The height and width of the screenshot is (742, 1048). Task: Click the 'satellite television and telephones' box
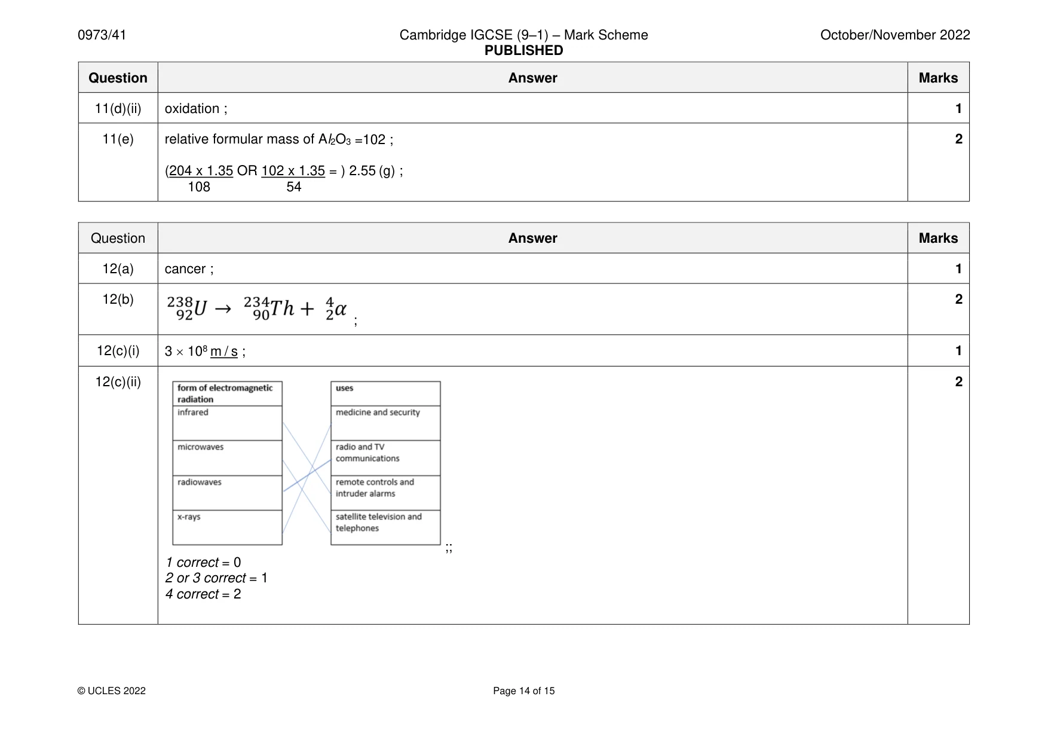click(x=385, y=528)
